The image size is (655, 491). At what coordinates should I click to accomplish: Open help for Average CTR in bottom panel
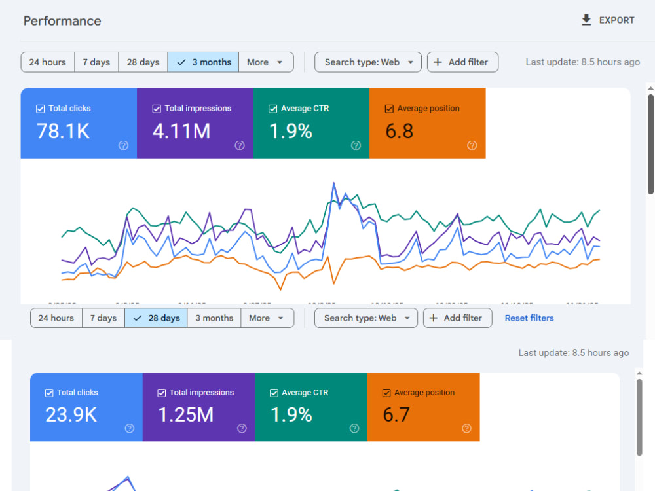point(354,428)
